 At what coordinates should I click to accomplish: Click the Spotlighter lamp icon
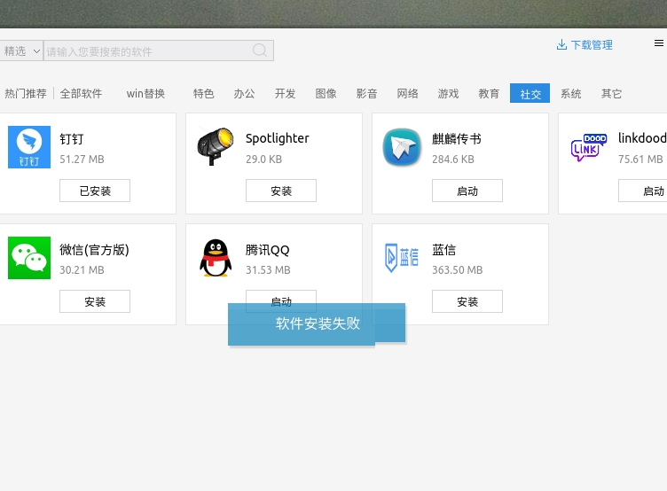[x=216, y=147]
